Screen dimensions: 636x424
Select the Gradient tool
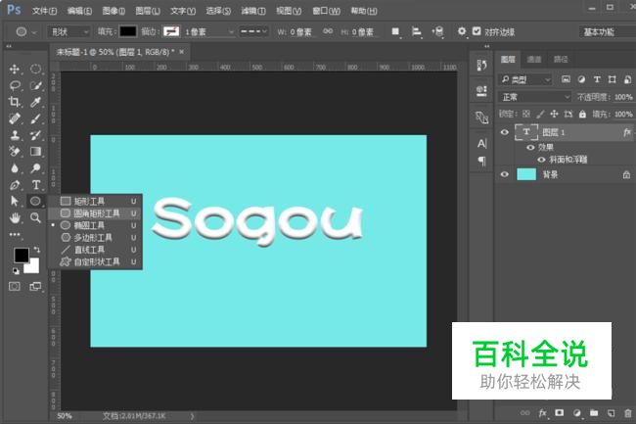(35, 152)
